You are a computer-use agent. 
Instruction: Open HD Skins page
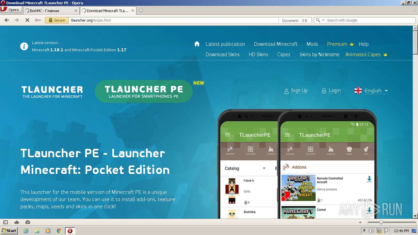point(258,55)
